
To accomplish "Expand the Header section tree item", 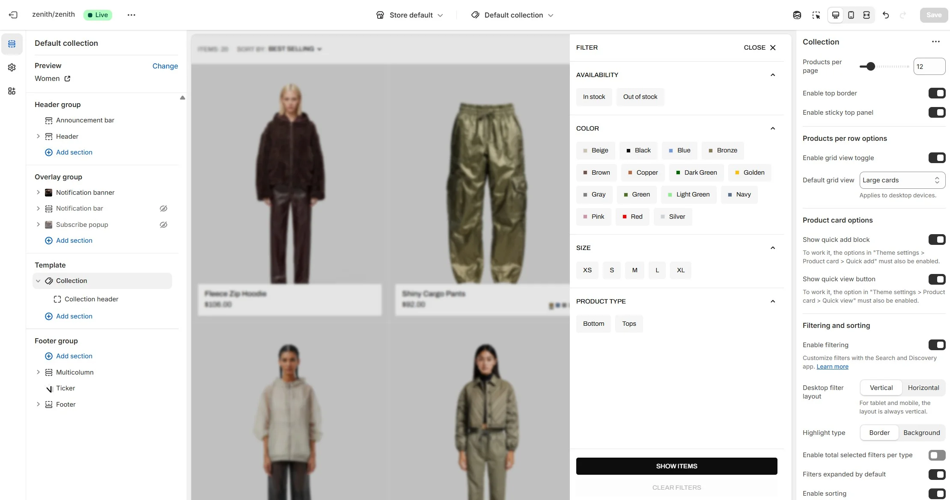I will coord(38,137).
